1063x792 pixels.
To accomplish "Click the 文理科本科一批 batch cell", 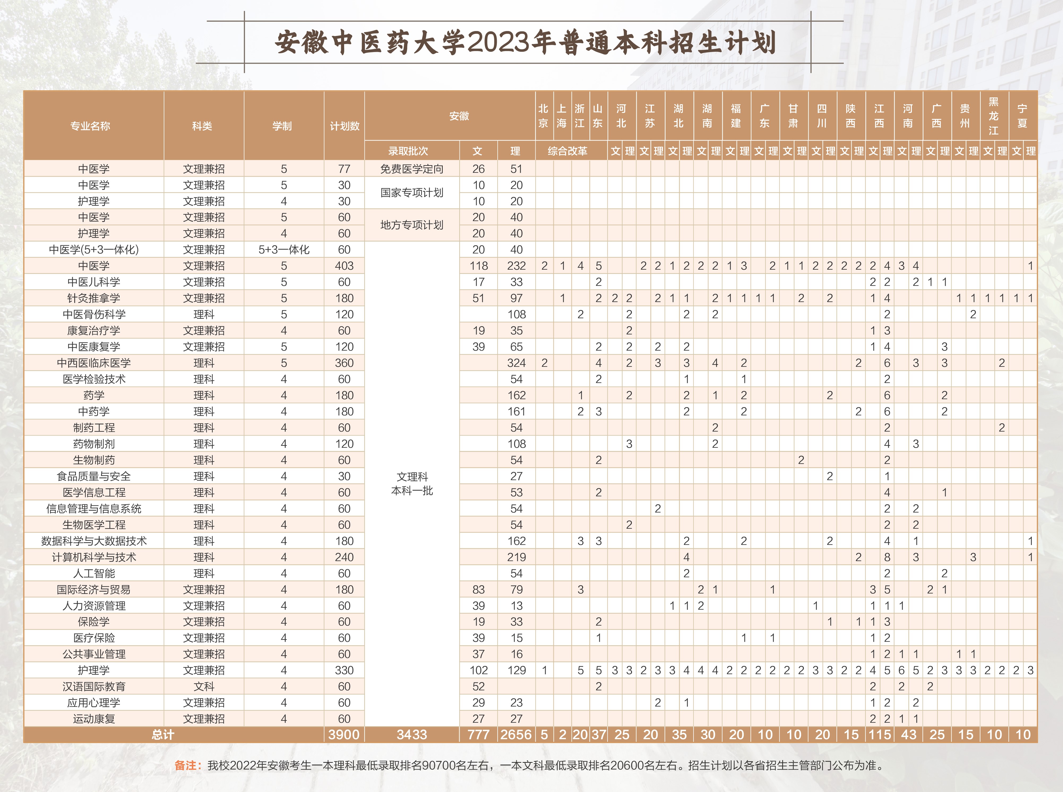I will click(x=412, y=484).
